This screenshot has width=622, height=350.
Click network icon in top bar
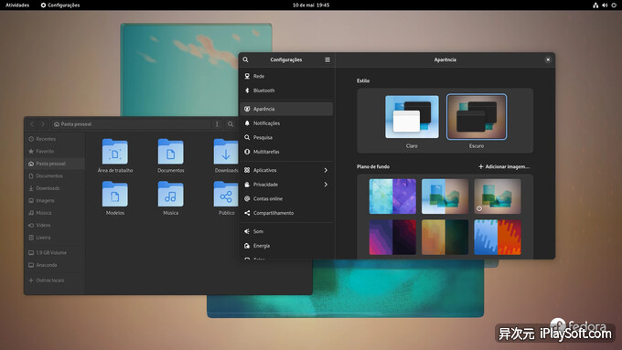pyautogui.click(x=595, y=5)
